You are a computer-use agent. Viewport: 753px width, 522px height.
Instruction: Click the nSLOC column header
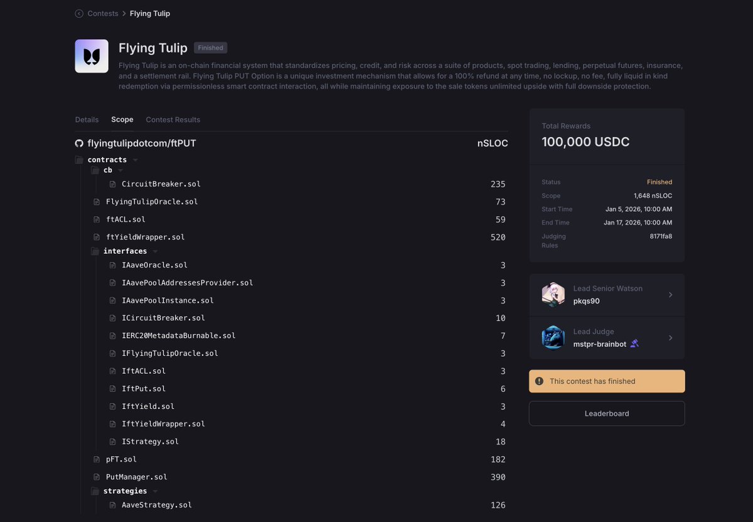pos(493,143)
